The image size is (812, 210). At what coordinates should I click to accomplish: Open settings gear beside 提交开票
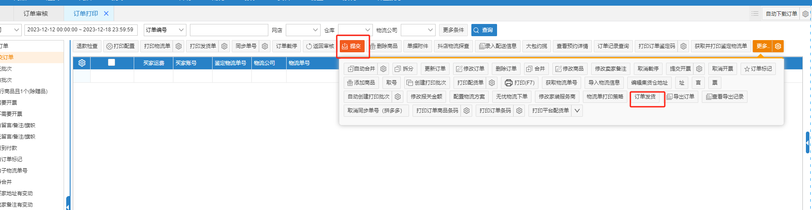click(x=699, y=69)
